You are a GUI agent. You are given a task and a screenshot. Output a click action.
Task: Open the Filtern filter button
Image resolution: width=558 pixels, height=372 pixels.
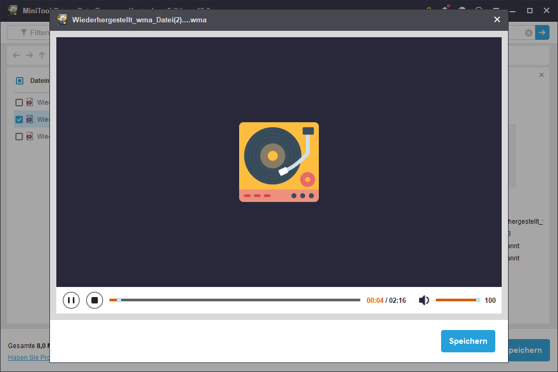29,32
